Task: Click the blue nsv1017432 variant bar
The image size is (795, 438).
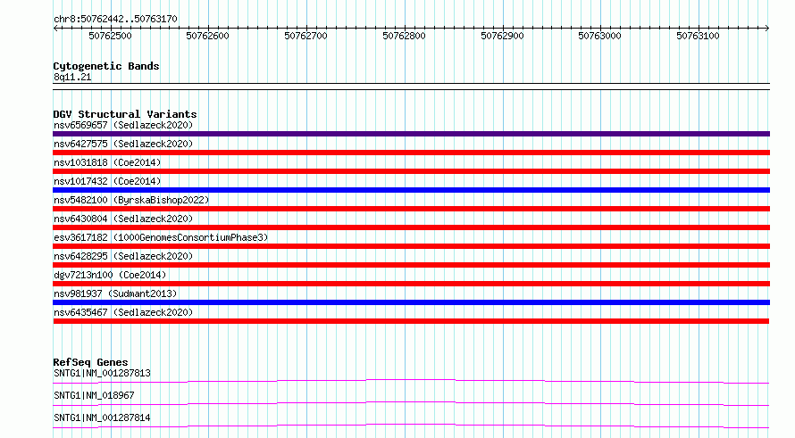Action: [411, 190]
